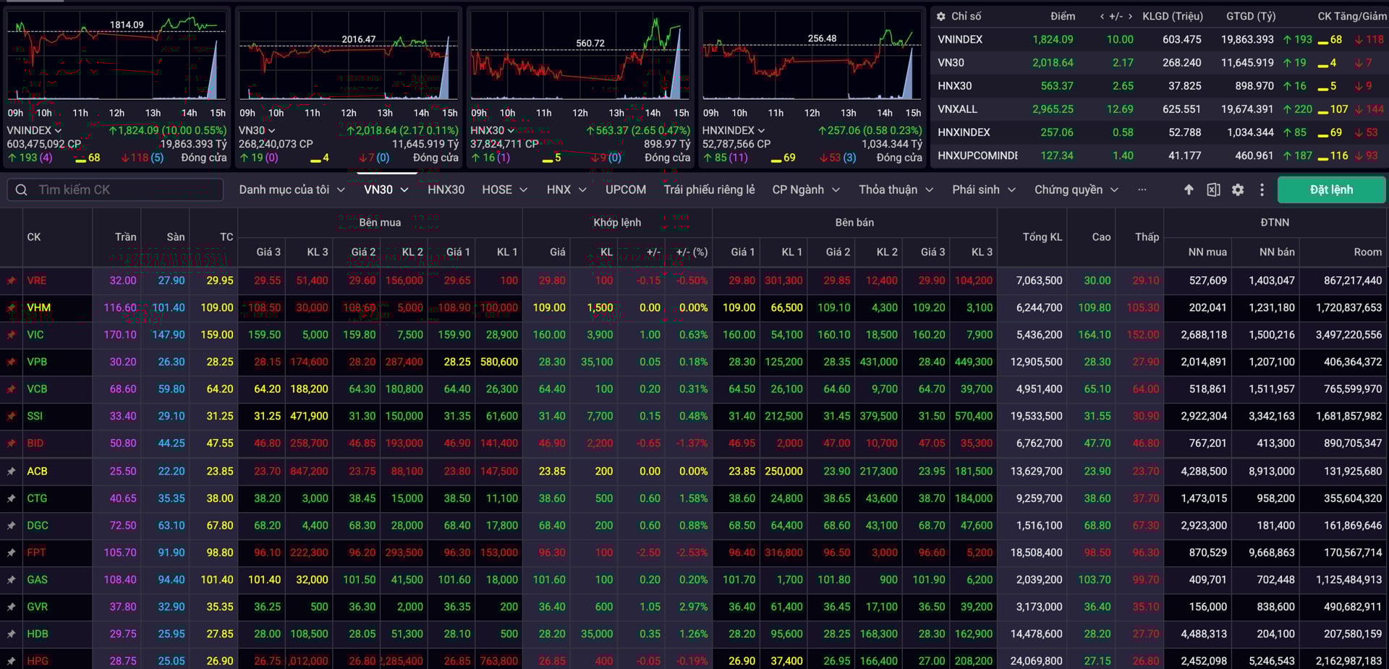Toggle the pin on VRE row
Screen dimensions: 1389x669
12,281
